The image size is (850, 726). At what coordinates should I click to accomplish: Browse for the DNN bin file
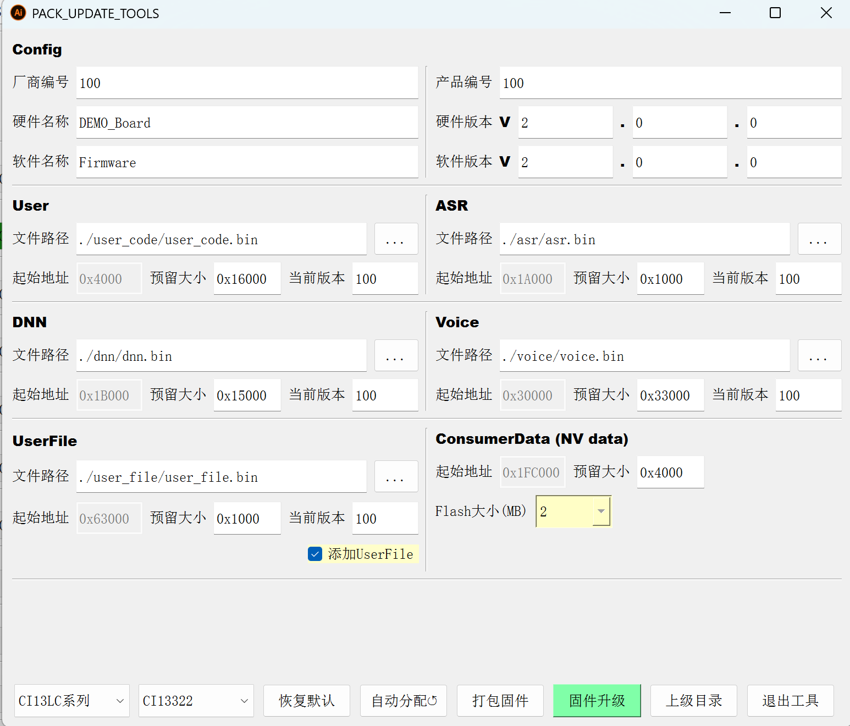coord(396,356)
